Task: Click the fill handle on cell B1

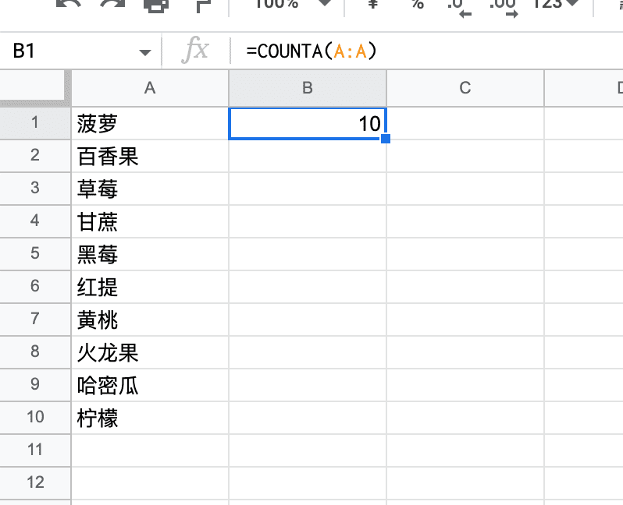Action: [386, 139]
